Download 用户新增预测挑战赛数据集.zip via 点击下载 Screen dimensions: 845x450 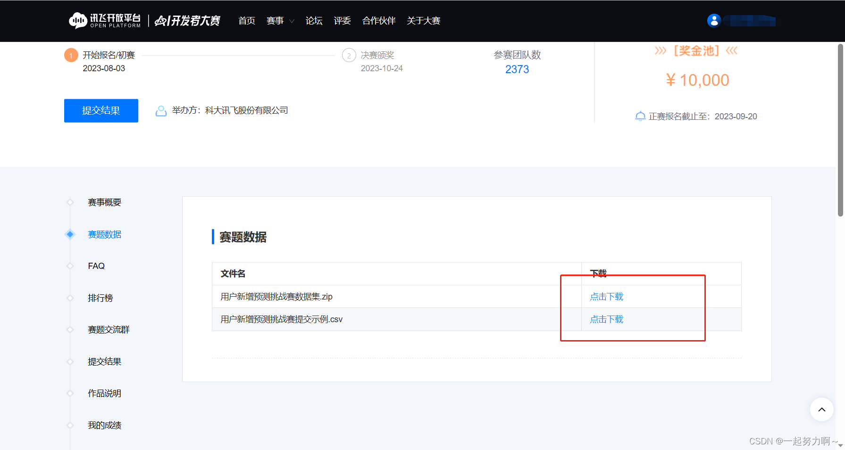click(606, 297)
